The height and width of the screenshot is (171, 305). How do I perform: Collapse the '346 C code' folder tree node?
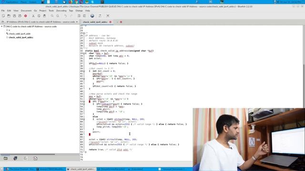2,27
